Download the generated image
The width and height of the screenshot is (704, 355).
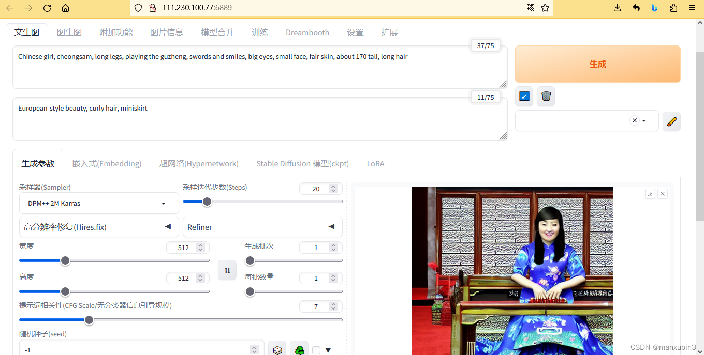(650, 194)
